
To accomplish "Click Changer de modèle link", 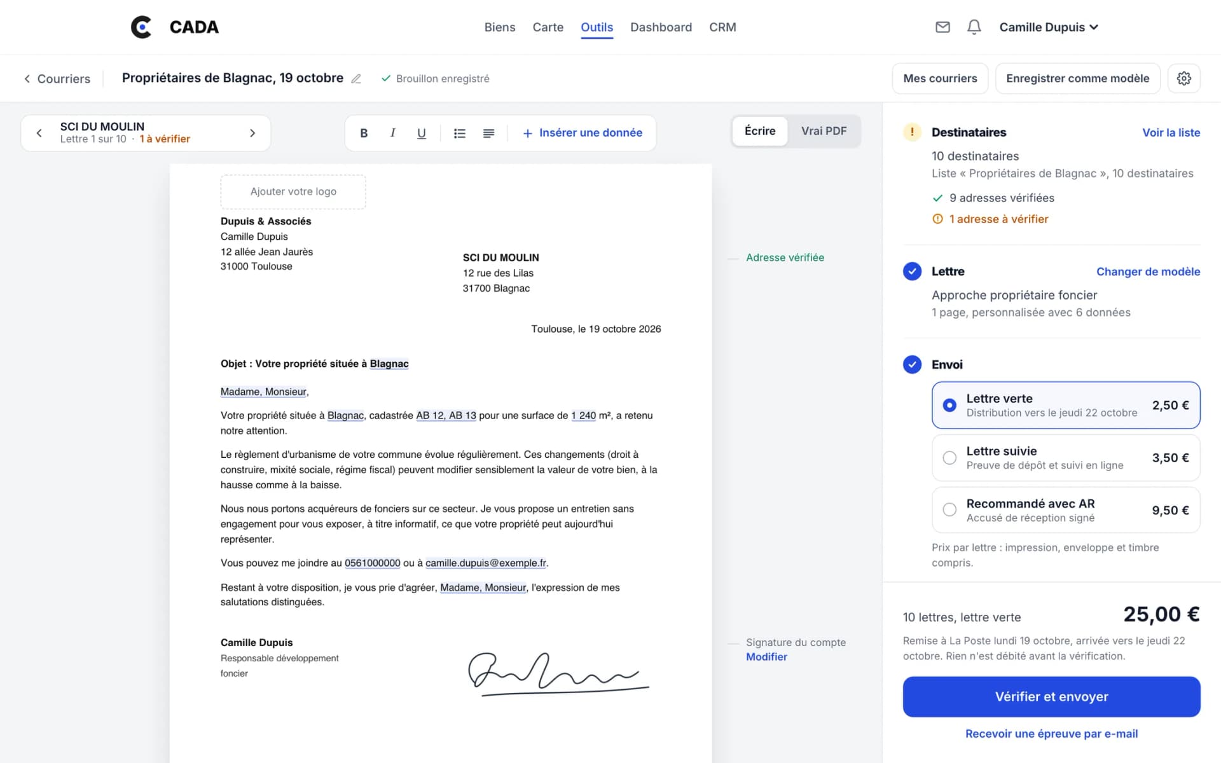I will (x=1148, y=272).
